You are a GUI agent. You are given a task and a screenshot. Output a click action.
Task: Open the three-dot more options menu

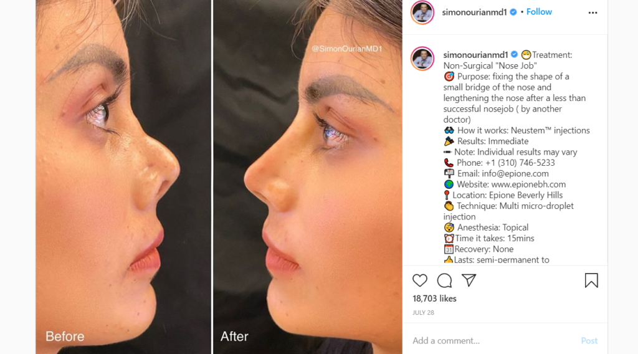593,12
